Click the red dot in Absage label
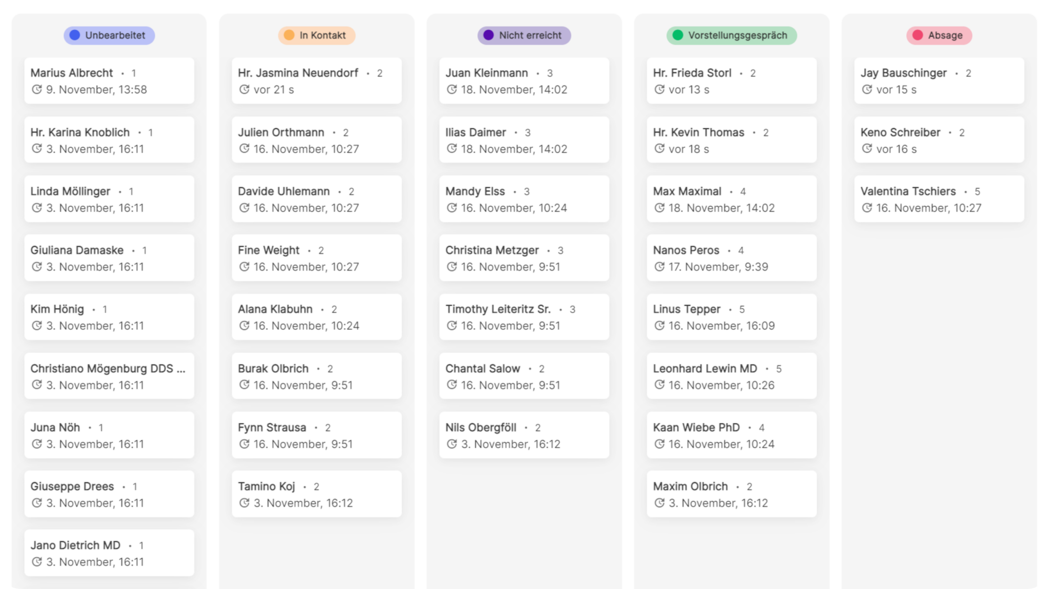This screenshot has height=589, width=1048. pyautogui.click(x=918, y=35)
